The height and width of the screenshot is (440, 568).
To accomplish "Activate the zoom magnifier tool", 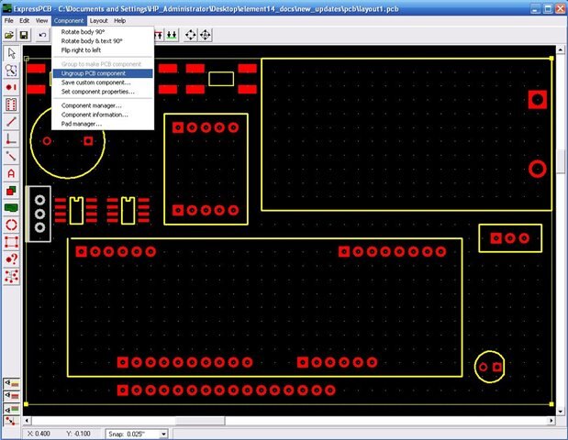I will 11,70.
